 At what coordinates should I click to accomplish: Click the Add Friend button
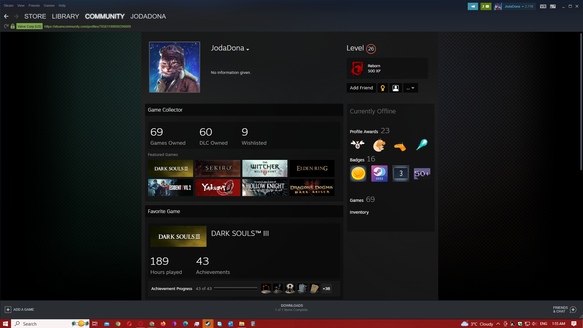[x=361, y=88]
